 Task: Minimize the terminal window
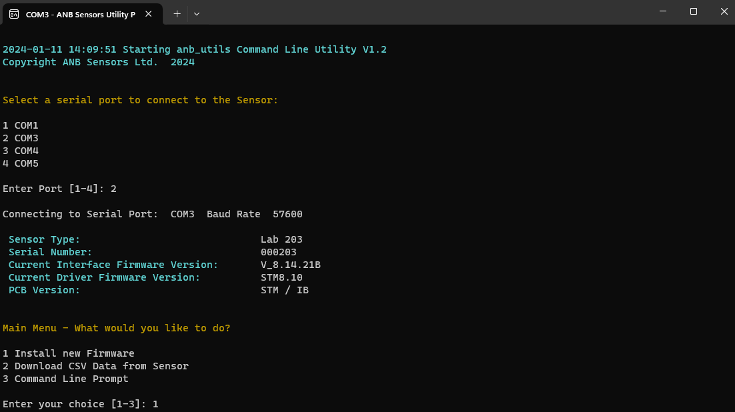point(662,12)
